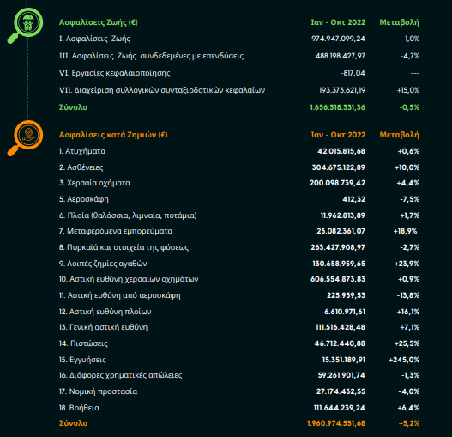The width and height of the screenshot is (452, 437).
Task: Click the green 'Ιαν - Οκτ 2022' column header
Action: pyautogui.click(x=338, y=22)
